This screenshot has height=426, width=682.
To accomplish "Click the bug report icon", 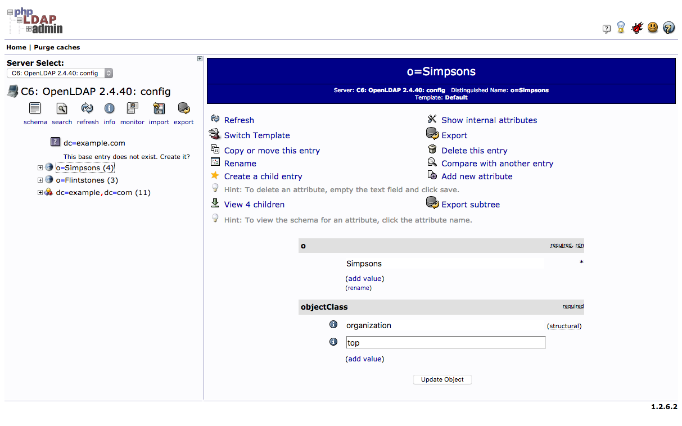I will pyautogui.click(x=637, y=28).
